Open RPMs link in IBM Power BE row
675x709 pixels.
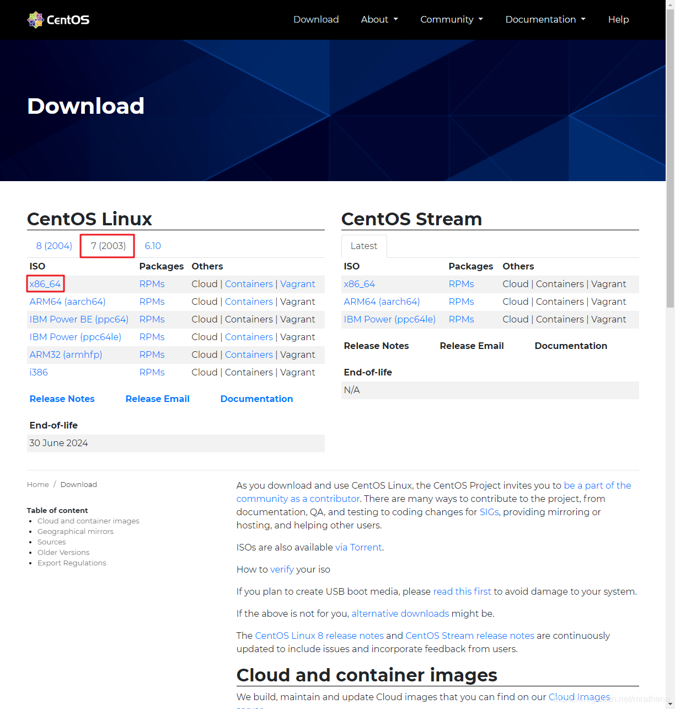tap(152, 319)
